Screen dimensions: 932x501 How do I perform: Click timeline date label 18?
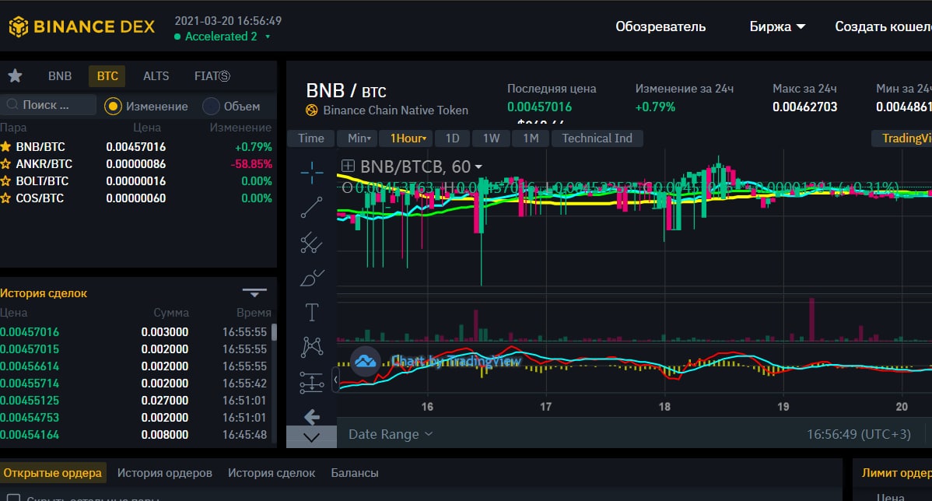[664, 407]
